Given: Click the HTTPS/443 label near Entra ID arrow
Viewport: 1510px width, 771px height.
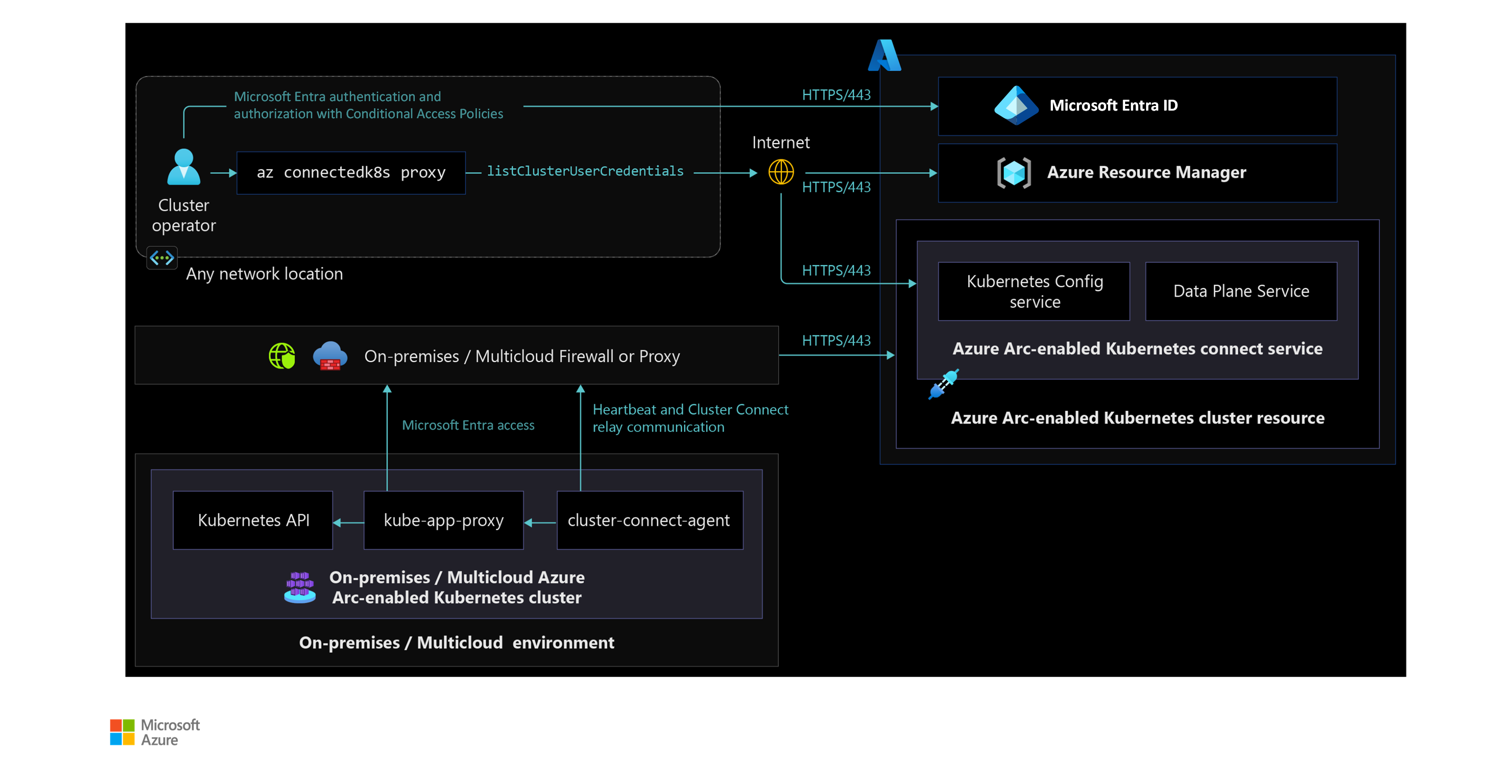Looking at the screenshot, I should 836,95.
